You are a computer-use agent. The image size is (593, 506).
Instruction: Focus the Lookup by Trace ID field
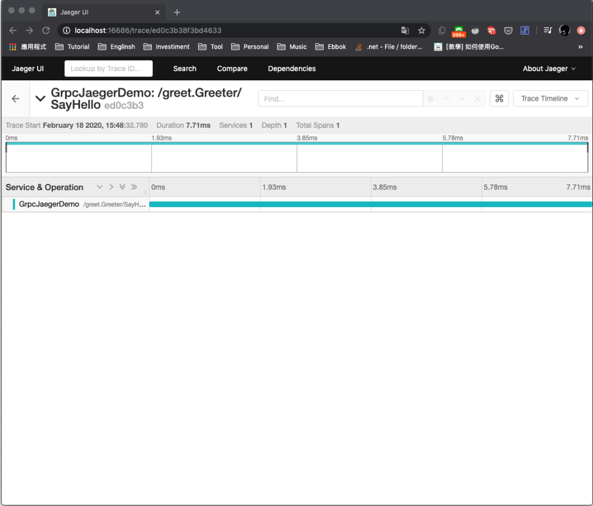click(x=108, y=69)
